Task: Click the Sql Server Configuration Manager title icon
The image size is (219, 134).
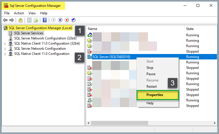Action: pyautogui.click(x=6, y=6)
